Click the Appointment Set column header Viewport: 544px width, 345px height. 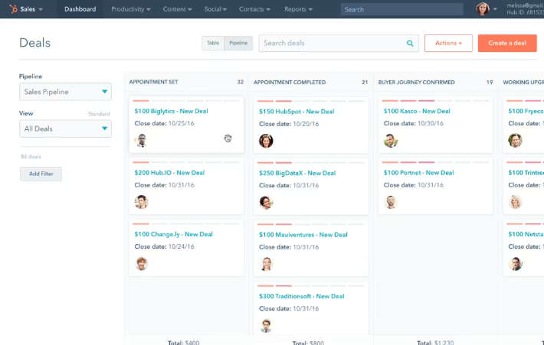click(153, 82)
